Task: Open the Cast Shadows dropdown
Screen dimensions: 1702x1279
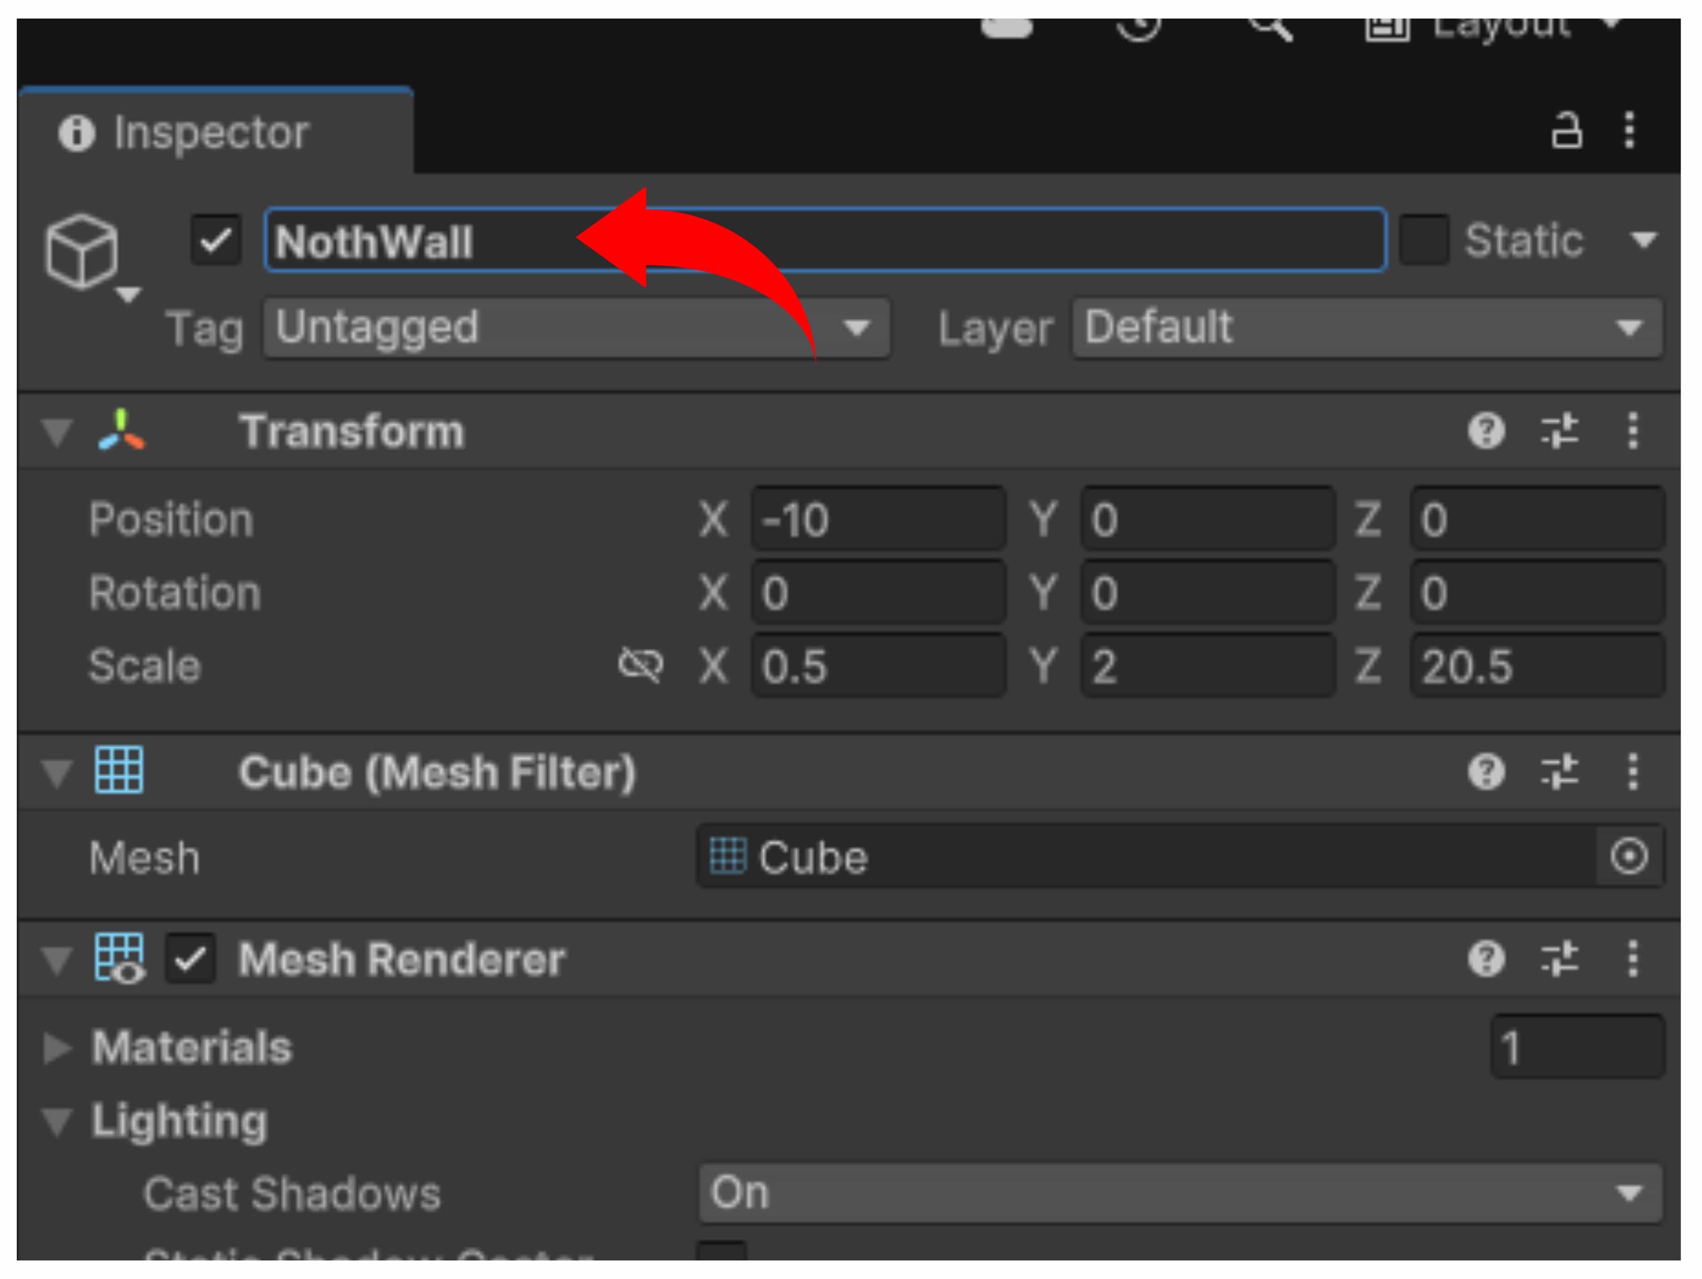Action: click(x=1180, y=1193)
